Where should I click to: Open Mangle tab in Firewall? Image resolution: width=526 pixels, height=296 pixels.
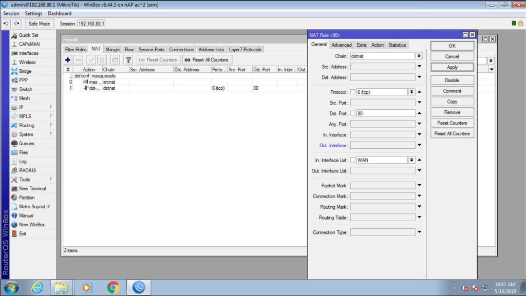[x=112, y=50]
